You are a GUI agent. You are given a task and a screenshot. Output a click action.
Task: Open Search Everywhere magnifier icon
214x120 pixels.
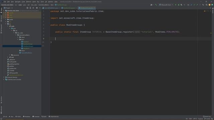click(207, 5)
